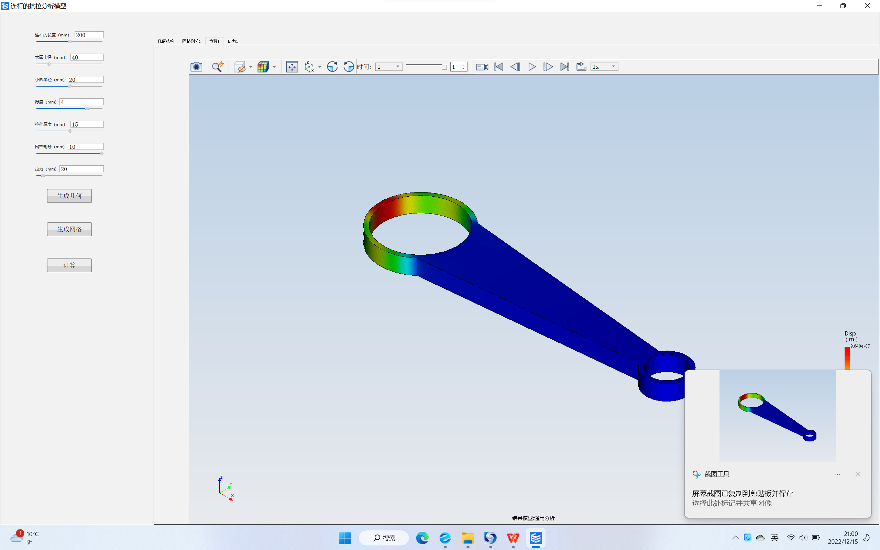Select the 位移1 tab

(214, 41)
